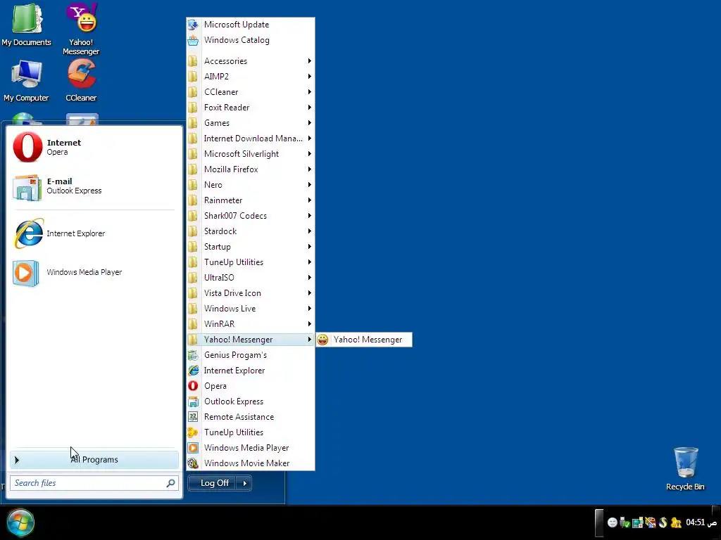Open the Opera icon in the pinned Internet entry
The height and width of the screenshot is (540, 721).
[27, 147]
